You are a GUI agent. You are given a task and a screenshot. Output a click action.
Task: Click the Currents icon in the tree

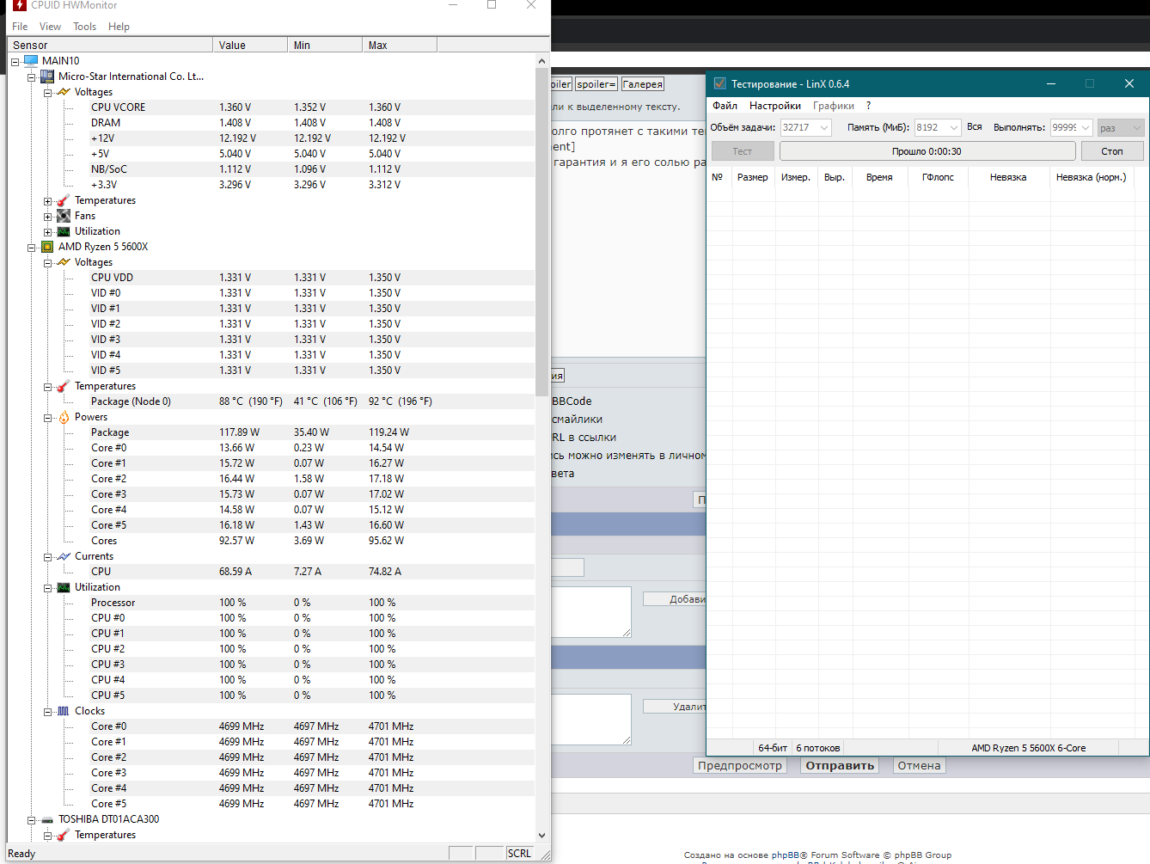64,556
